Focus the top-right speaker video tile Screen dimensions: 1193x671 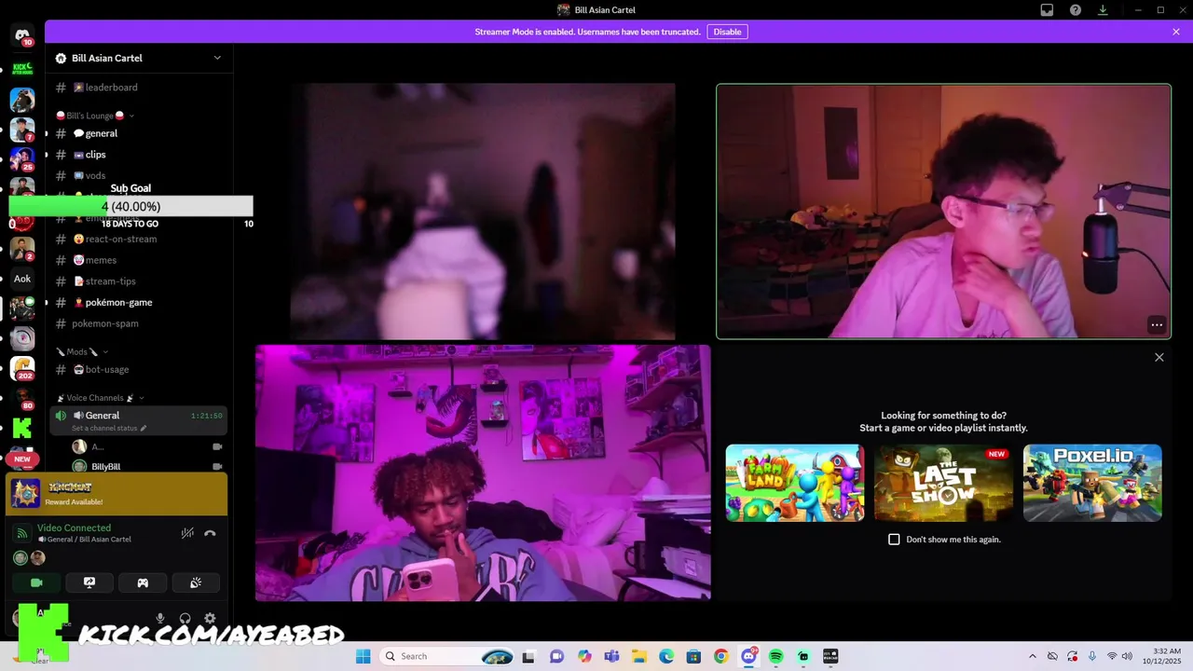943,212
